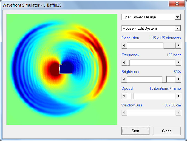Click the dark blue baffle box in simulation
The height and width of the screenshot is (141, 187).
click(66, 69)
